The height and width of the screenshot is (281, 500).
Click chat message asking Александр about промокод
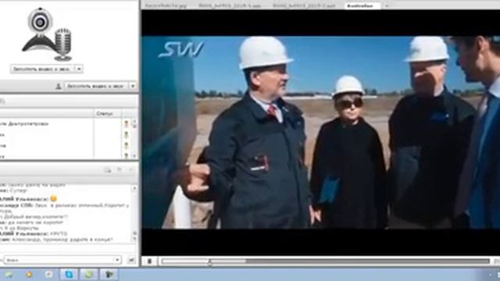point(56,240)
